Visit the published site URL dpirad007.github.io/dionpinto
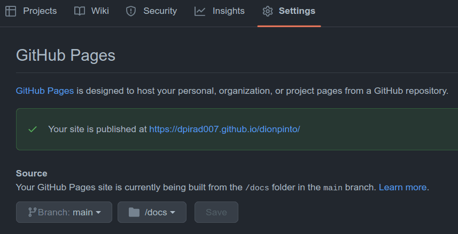This screenshot has width=458, height=234. click(x=224, y=129)
